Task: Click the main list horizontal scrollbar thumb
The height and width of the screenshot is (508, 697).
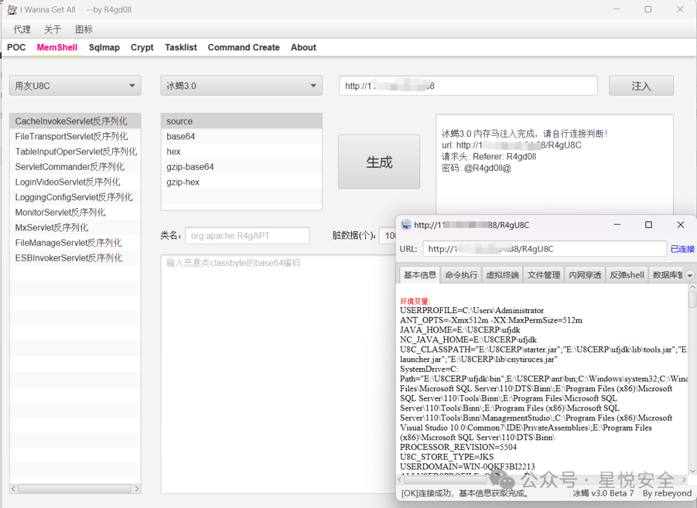Action: click(74, 489)
